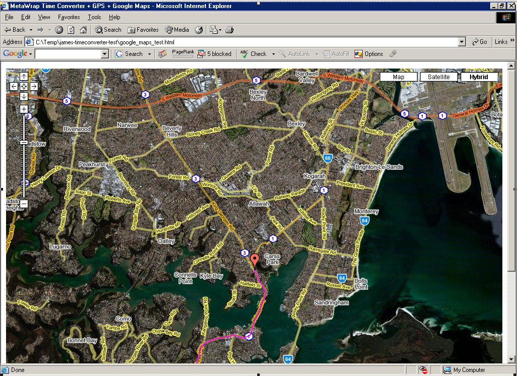Pan the map right with the arrow
This screenshot has height=376, width=517.
coord(34,86)
